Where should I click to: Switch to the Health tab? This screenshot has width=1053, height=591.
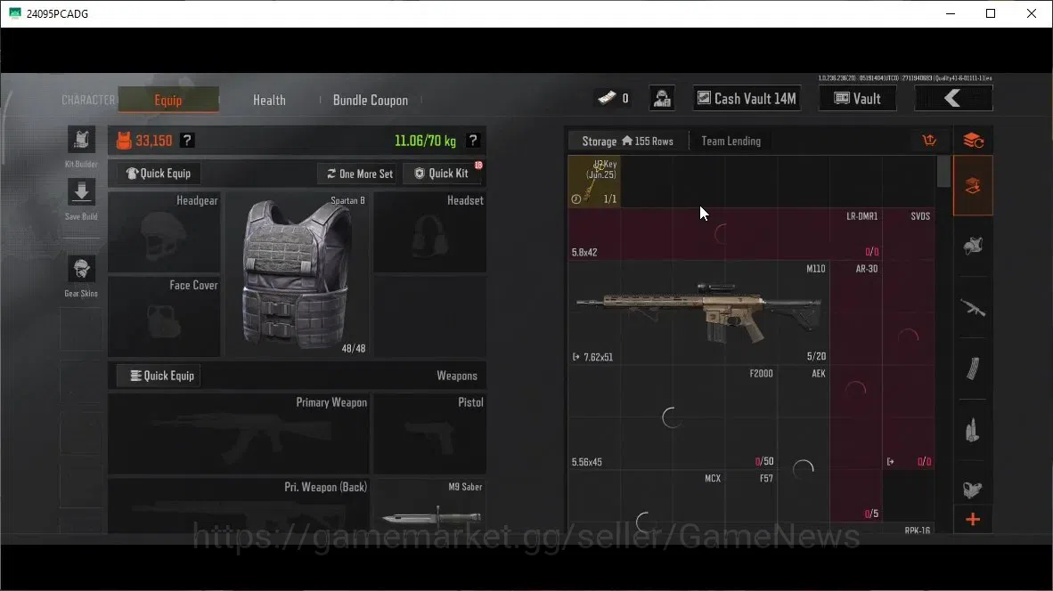pyautogui.click(x=269, y=100)
